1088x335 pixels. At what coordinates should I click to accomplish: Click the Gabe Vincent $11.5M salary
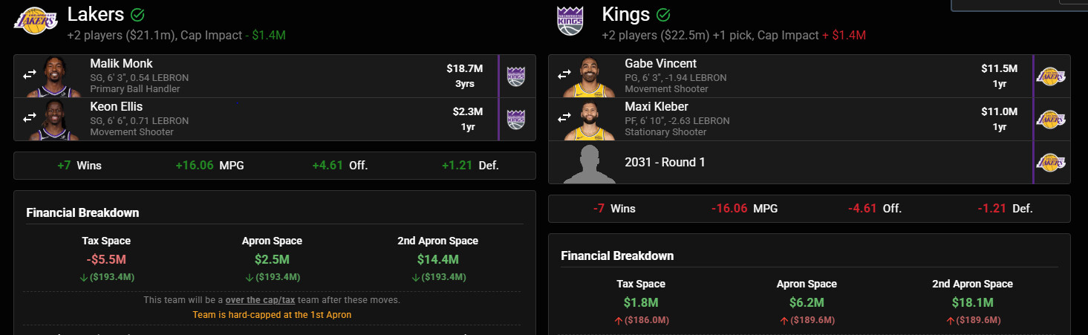coord(999,68)
